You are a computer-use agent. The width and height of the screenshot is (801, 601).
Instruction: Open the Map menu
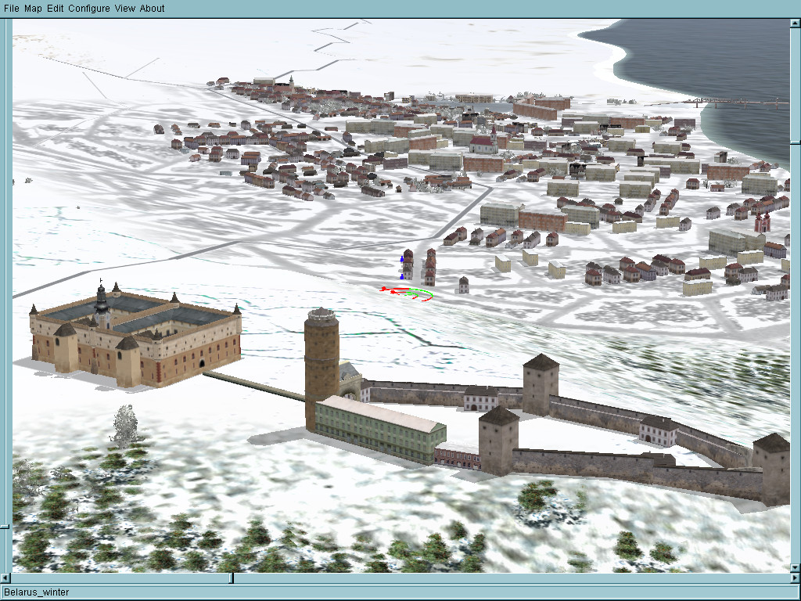coord(33,8)
